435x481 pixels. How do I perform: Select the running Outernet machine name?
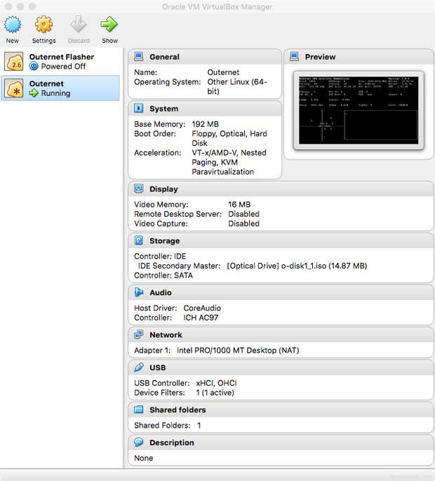pyautogui.click(x=46, y=83)
